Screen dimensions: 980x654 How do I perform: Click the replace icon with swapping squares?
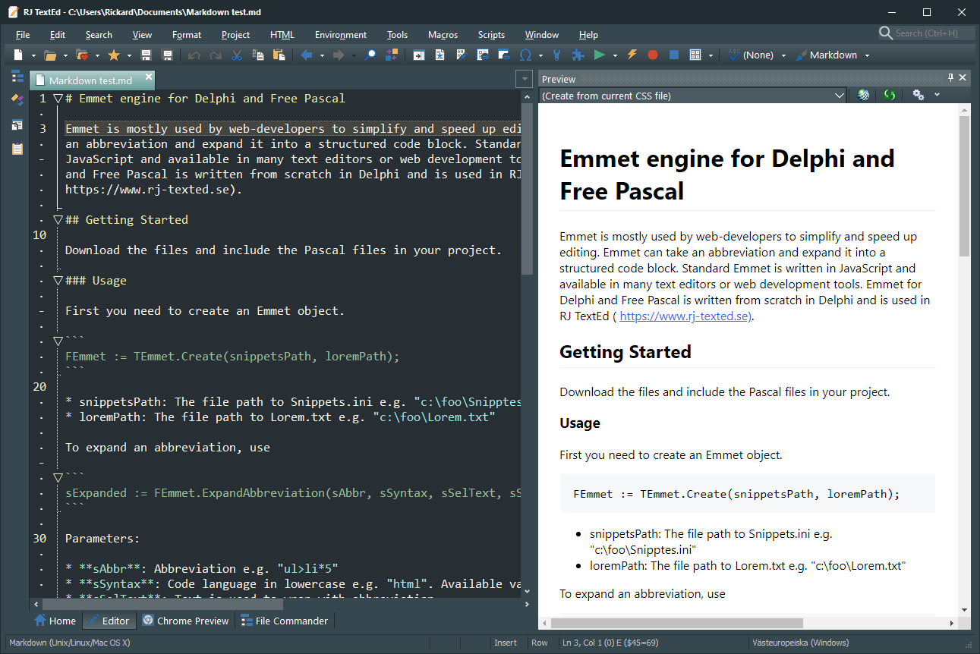point(392,55)
